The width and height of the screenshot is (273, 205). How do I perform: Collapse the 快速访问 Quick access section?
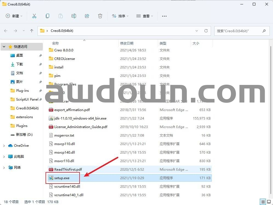(4, 47)
